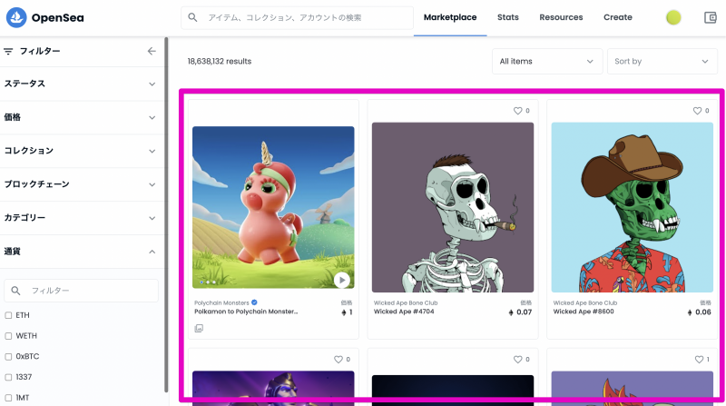The width and height of the screenshot is (726, 406).
Task: Expand the 価格 filter section
Action: [x=82, y=117]
